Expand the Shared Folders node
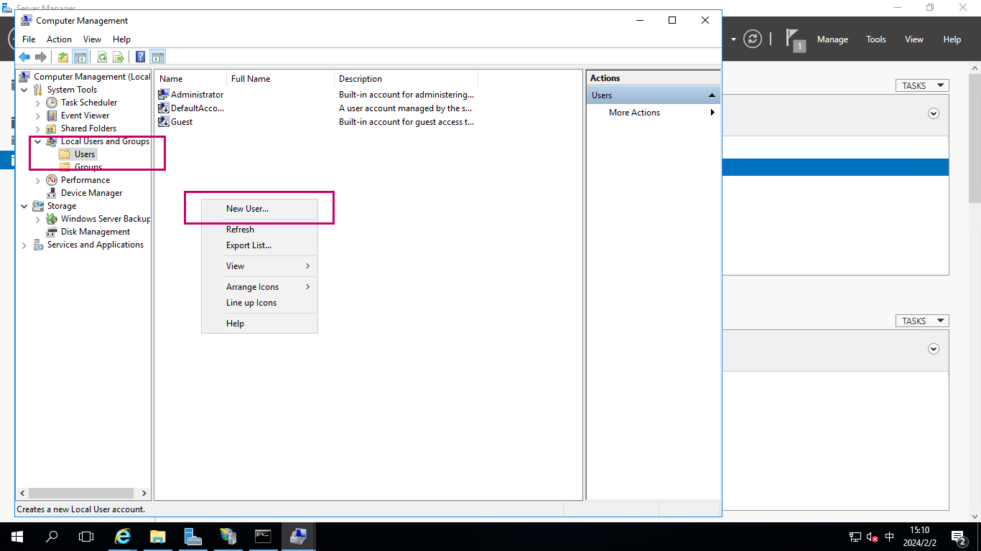 37,128
